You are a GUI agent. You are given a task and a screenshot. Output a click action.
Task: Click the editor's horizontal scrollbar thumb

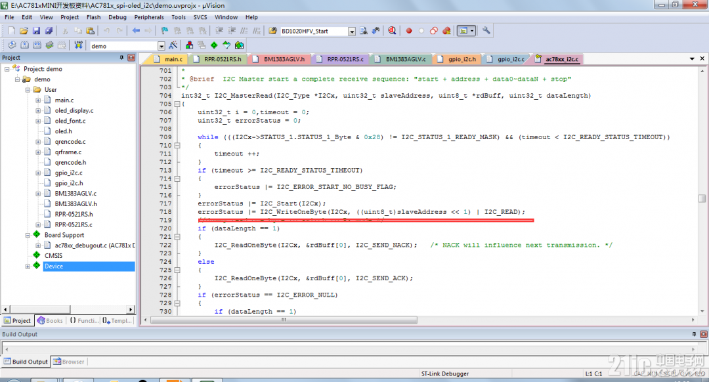[284, 320]
